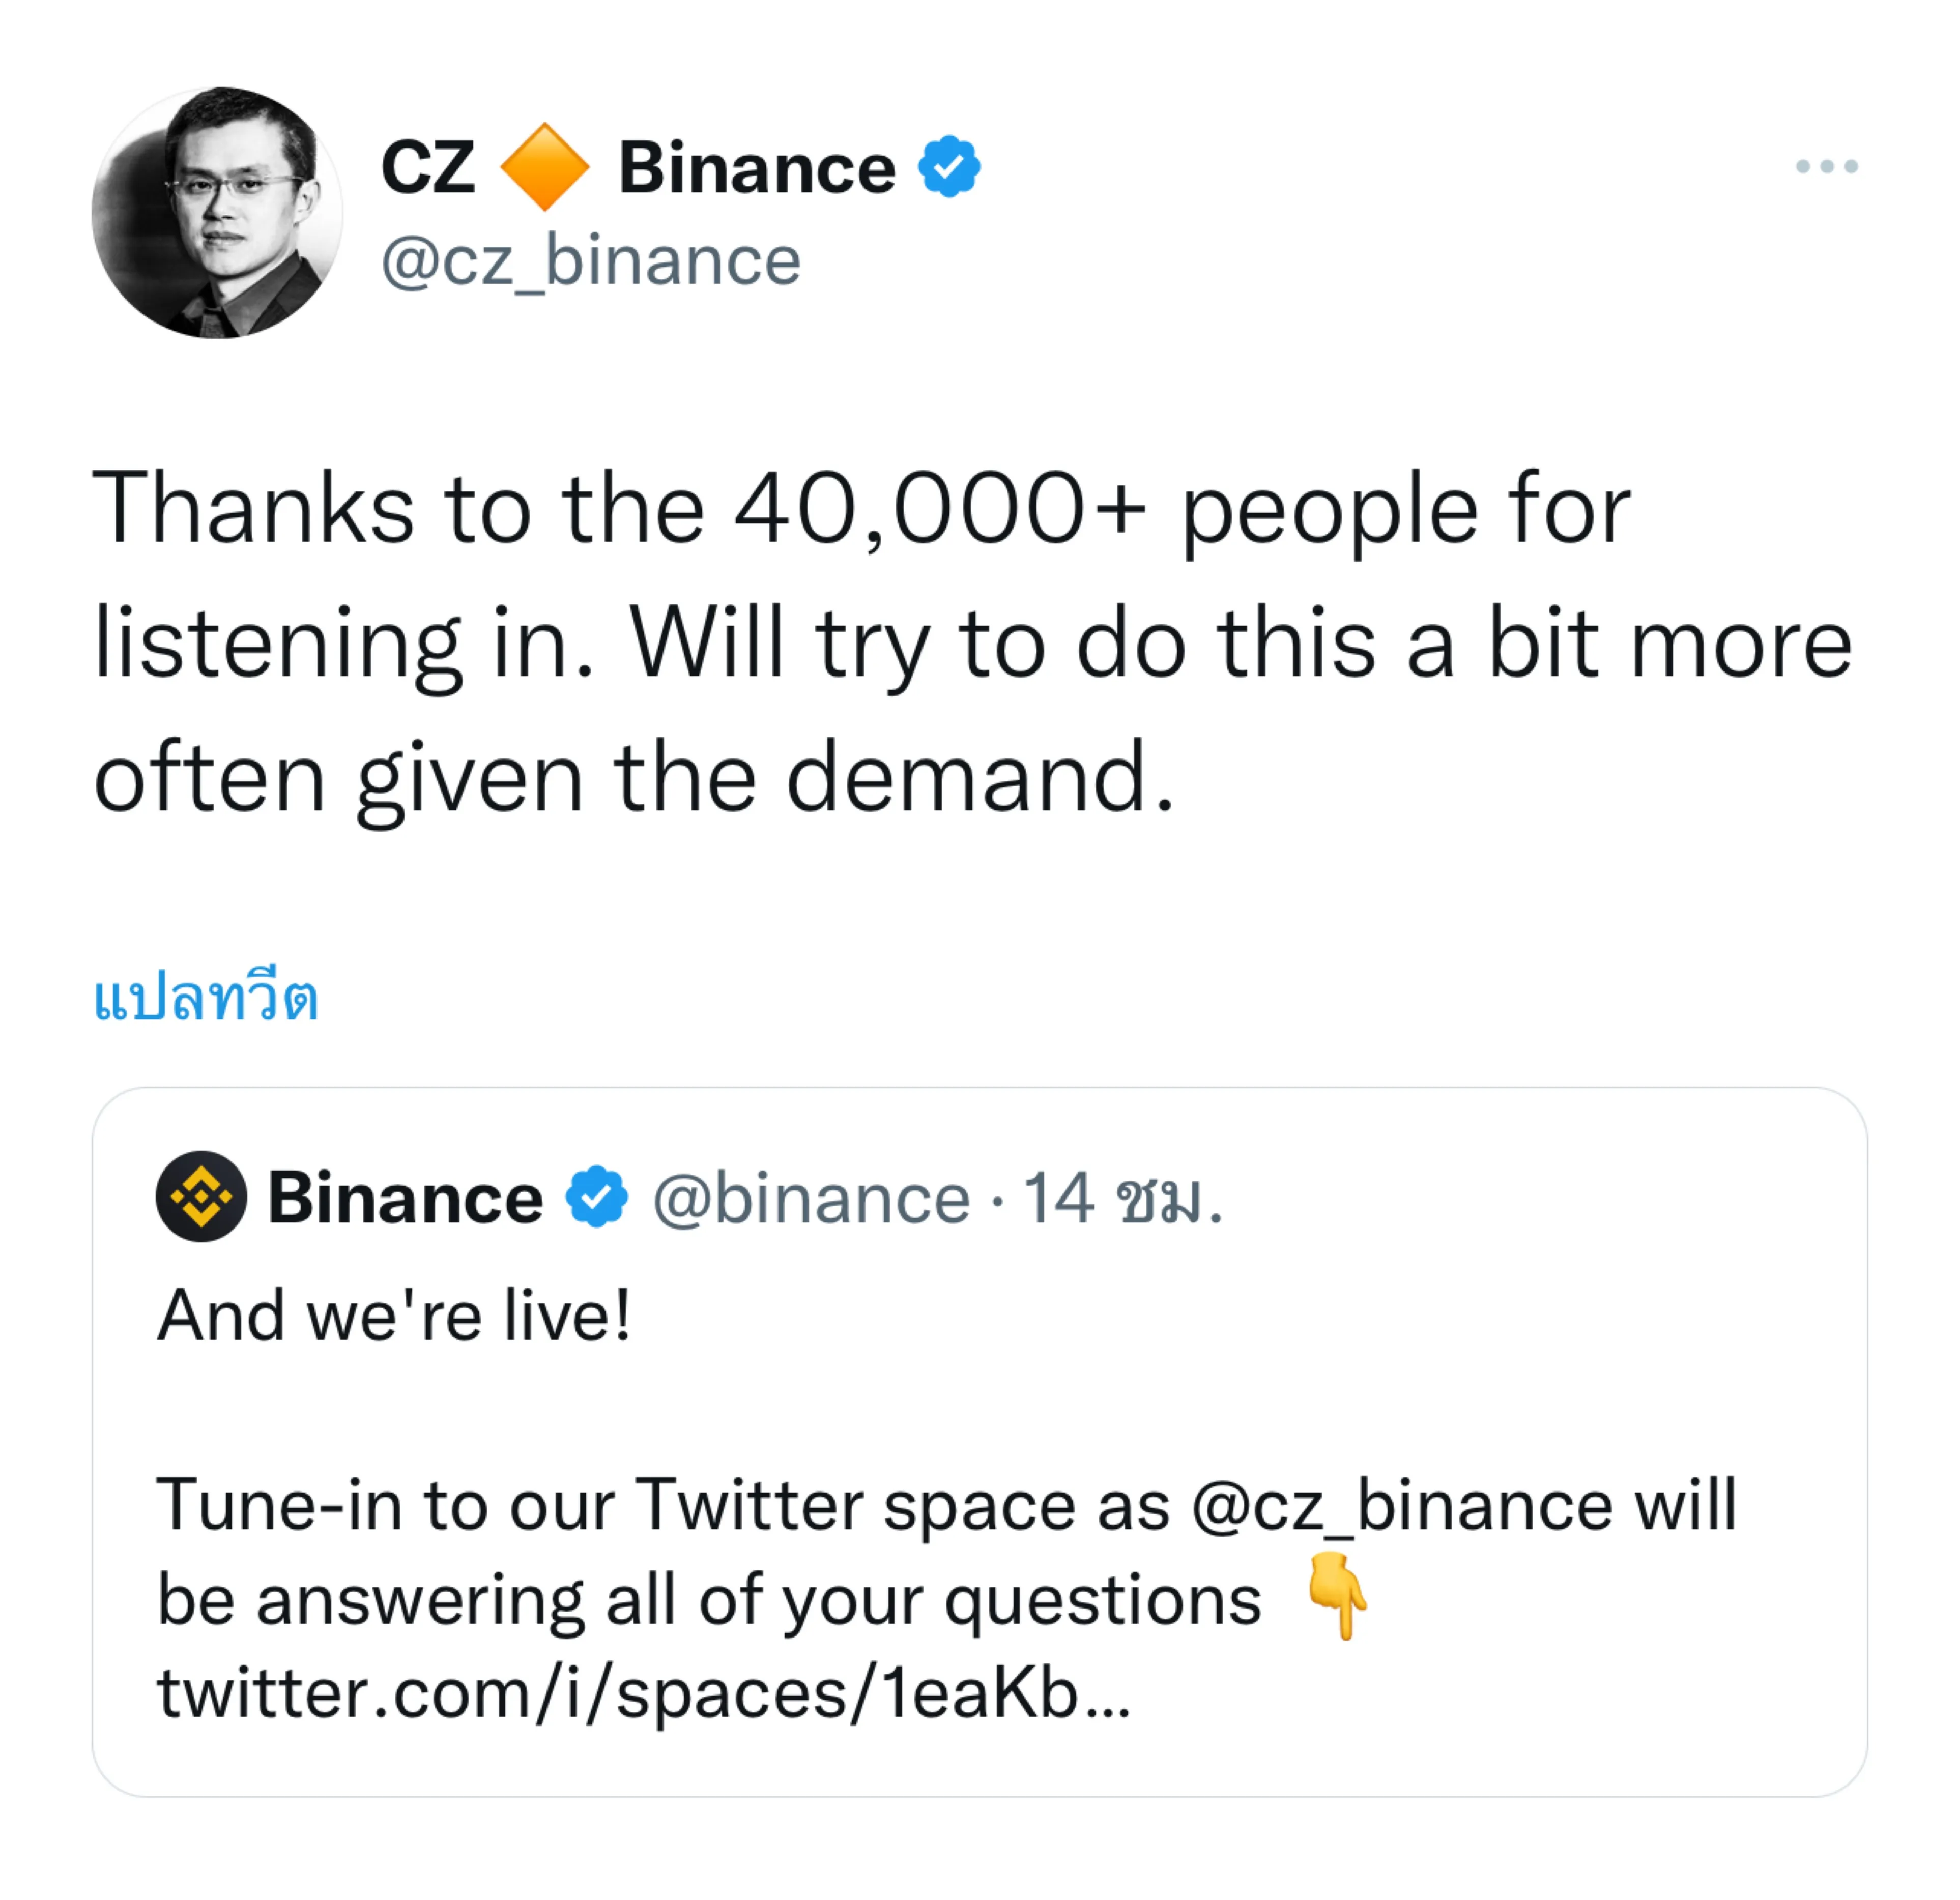Open the quoted tweet card from Binance
The image size is (1960, 1900).
click(x=980, y=1442)
